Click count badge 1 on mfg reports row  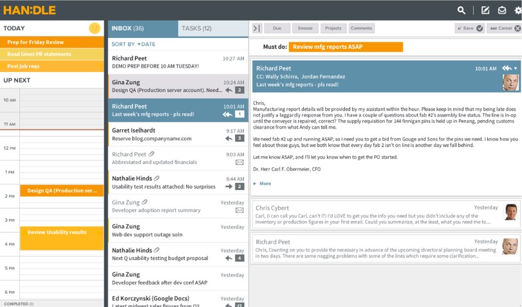[239, 114]
